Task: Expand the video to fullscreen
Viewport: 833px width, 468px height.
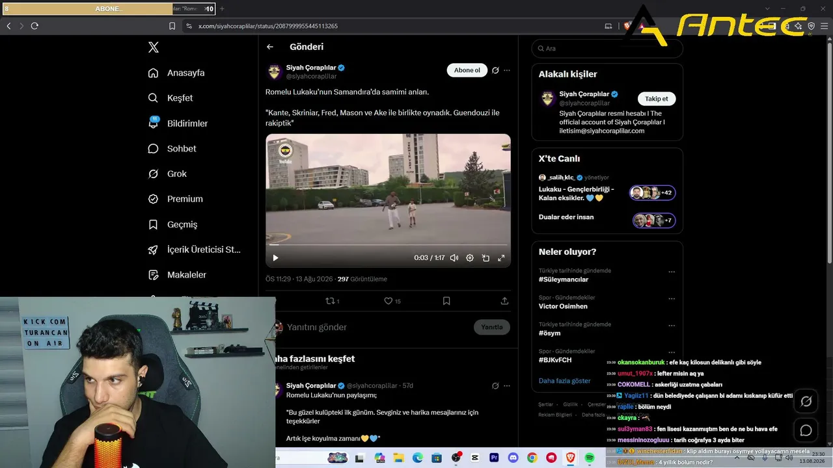Action: 501,258
